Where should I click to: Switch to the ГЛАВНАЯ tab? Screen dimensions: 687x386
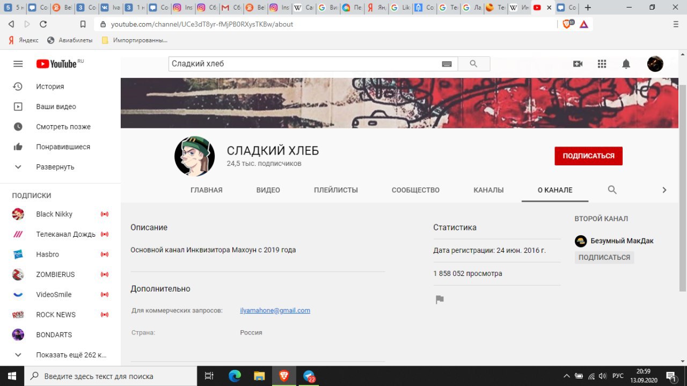(x=207, y=190)
